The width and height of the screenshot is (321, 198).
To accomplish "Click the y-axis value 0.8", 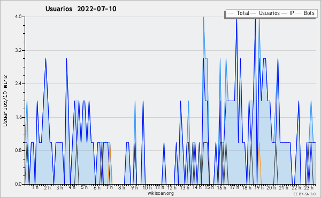I will tap(18, 150).
